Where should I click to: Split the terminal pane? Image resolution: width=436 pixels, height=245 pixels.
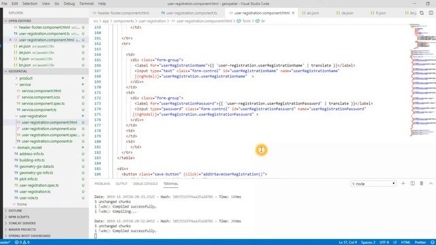click(413, 184)
